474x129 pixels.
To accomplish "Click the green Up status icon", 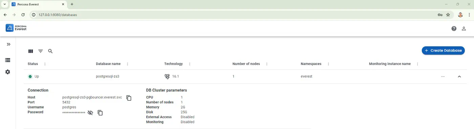I will click(30, 77).
